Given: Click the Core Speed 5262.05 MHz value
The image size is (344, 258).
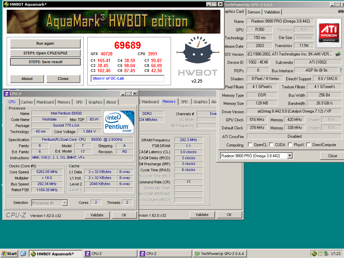Looking at the screenshot, I should coord(47,172).
